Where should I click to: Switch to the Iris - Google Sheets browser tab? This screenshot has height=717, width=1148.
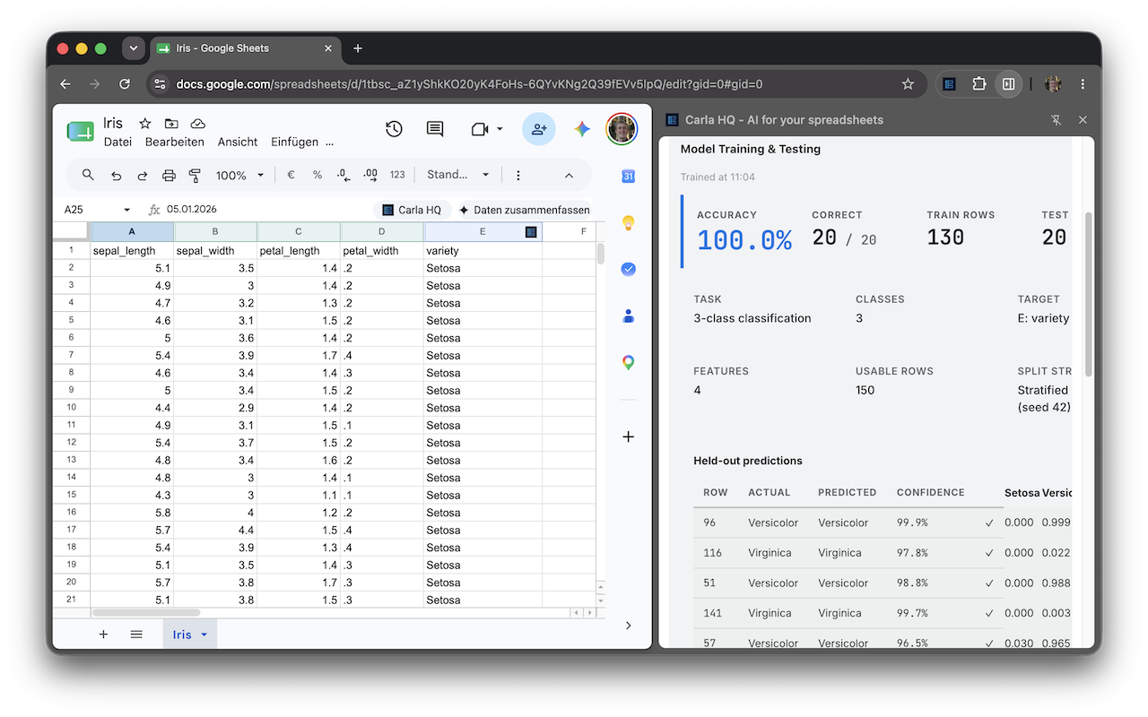click(247, 48)
